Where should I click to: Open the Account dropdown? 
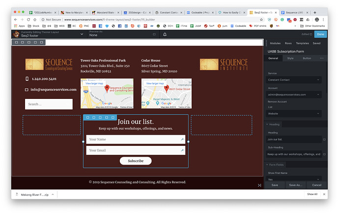click(x=294, y=95)
